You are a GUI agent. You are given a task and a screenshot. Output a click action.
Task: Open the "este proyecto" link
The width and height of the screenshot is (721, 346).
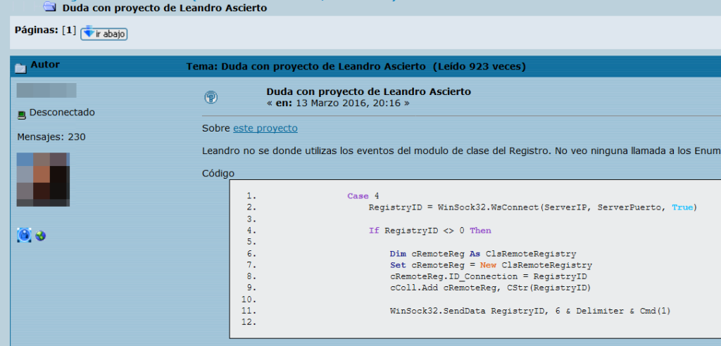[x=265, y=128]
